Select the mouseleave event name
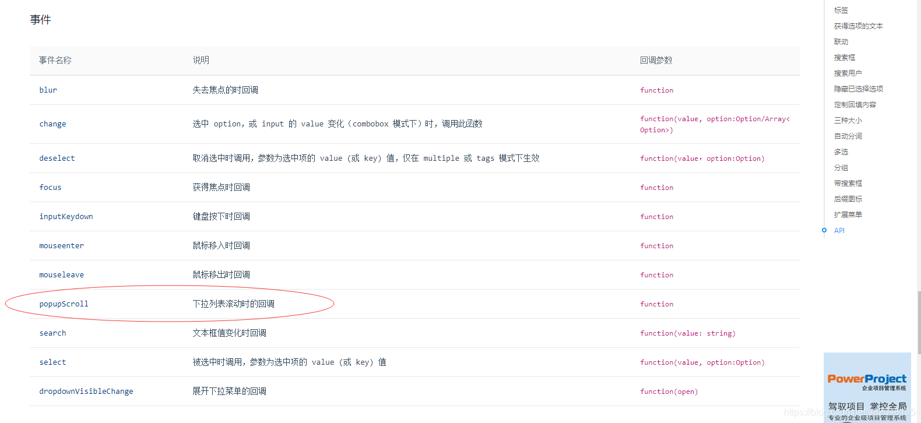Screen dimensions: 921x423 tap(61, 275)
